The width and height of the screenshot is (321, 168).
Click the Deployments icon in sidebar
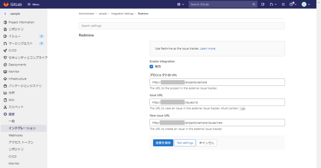click(x=5, y=65)
